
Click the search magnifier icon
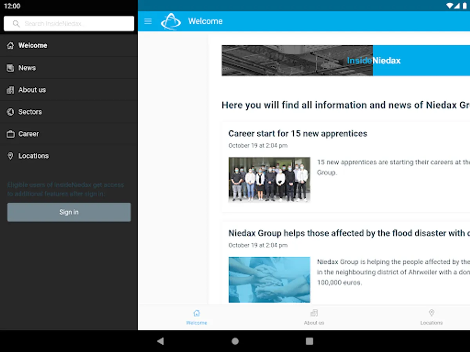[x=16, y=23]
